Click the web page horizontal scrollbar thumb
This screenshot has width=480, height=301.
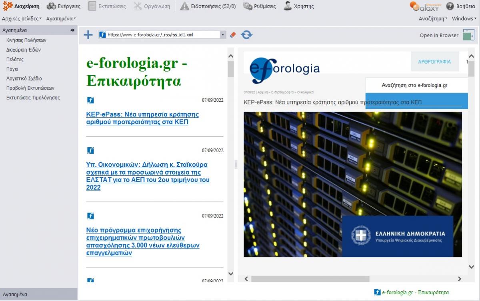[310, 279]
